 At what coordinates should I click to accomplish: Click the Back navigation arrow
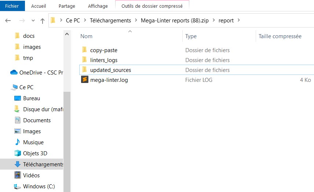pyautogui.click(x=8, y=21)
